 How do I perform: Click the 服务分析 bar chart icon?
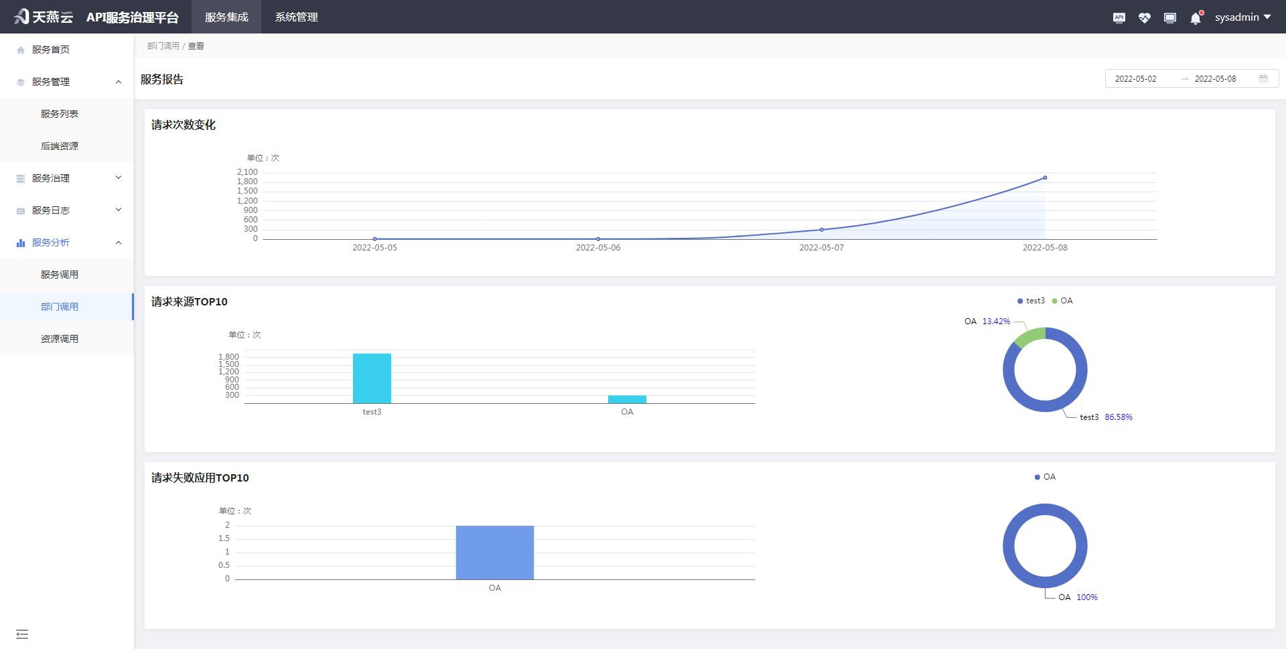click(x=20, y=242)
